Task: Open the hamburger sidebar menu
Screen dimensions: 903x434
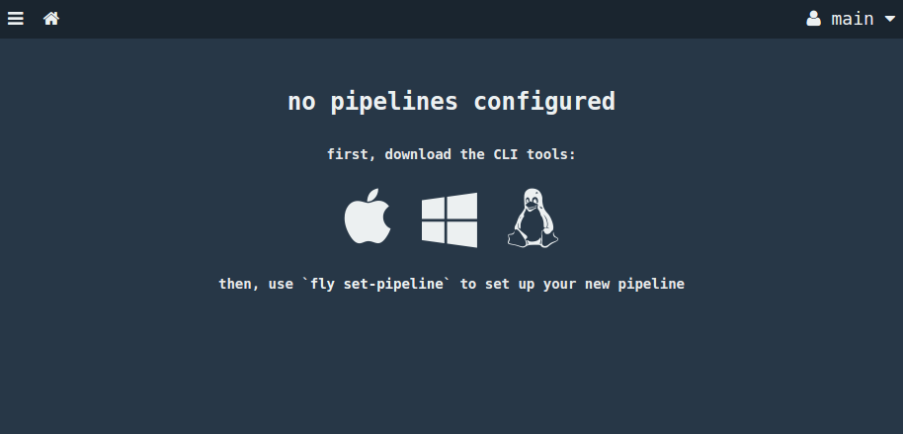Action: [x=16, y=19]
